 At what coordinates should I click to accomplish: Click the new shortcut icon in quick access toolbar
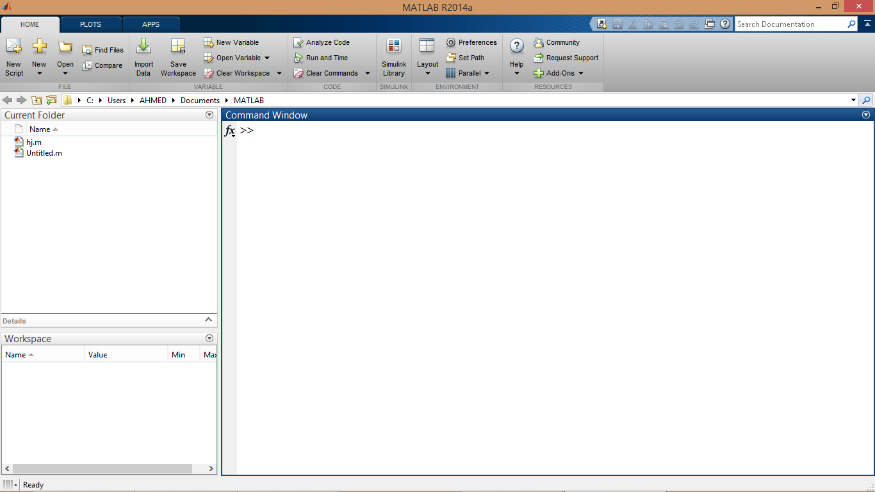(x=601, y=24)
